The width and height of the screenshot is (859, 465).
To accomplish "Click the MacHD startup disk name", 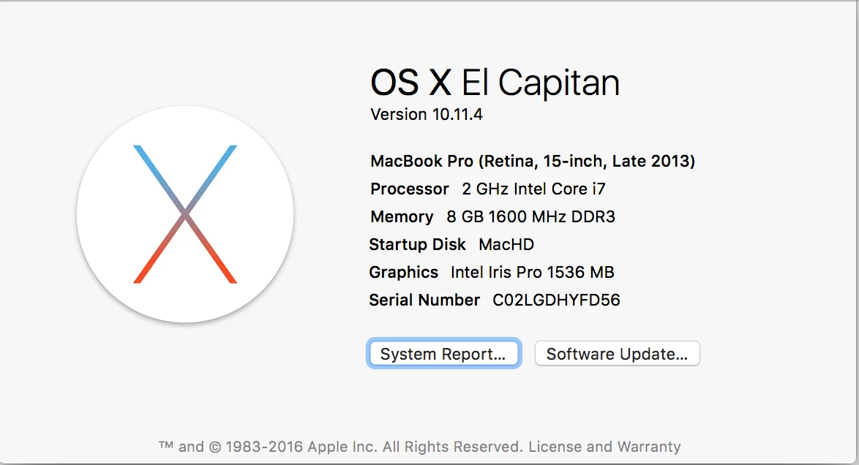I will pos(506,244).
